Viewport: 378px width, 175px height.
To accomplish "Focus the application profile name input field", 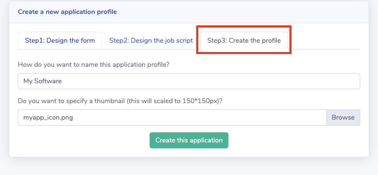I will (189, 81).
